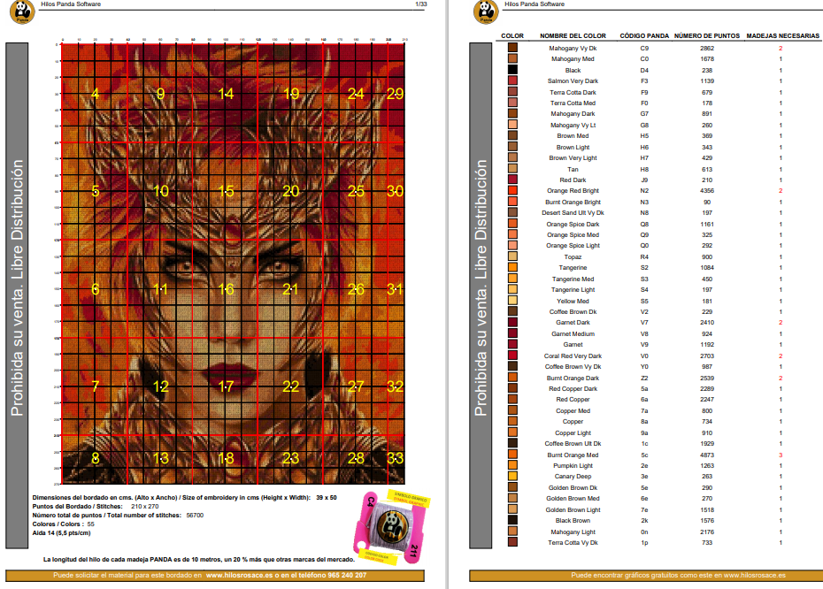Click section number 8 on the pattern

coord(95,458)
